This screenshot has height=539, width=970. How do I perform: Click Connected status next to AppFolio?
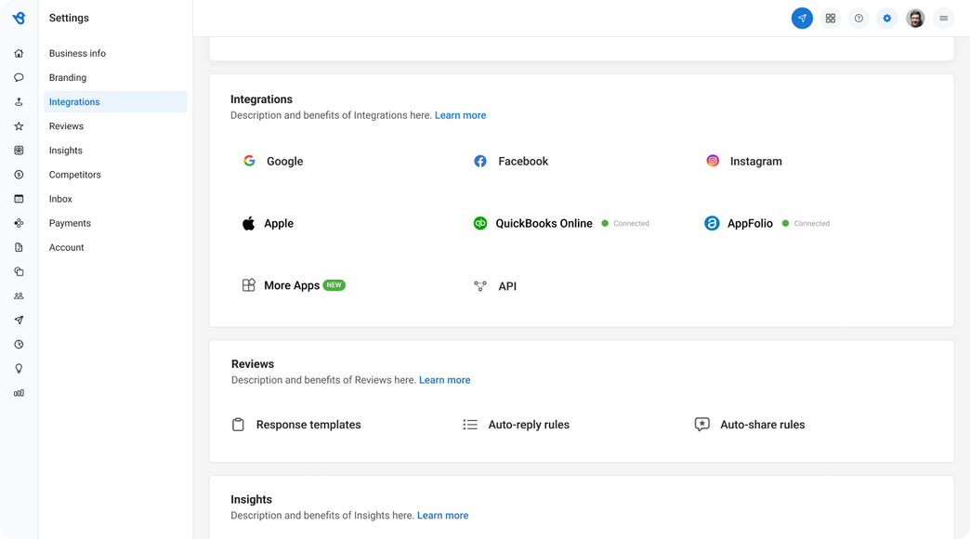click(x=806, y=223)
